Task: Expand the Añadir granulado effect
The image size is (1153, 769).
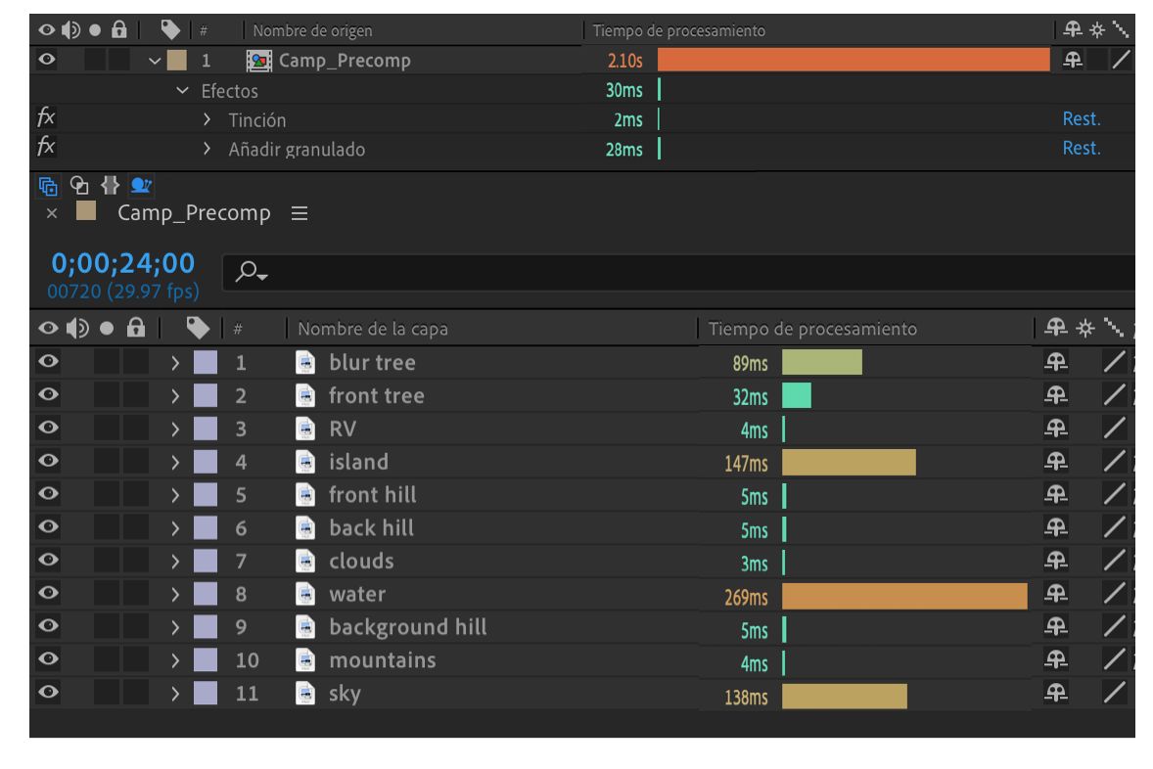Action: click(208, 150)
